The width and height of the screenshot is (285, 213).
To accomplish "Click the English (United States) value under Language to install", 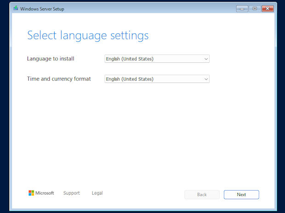I will [130, 59].
